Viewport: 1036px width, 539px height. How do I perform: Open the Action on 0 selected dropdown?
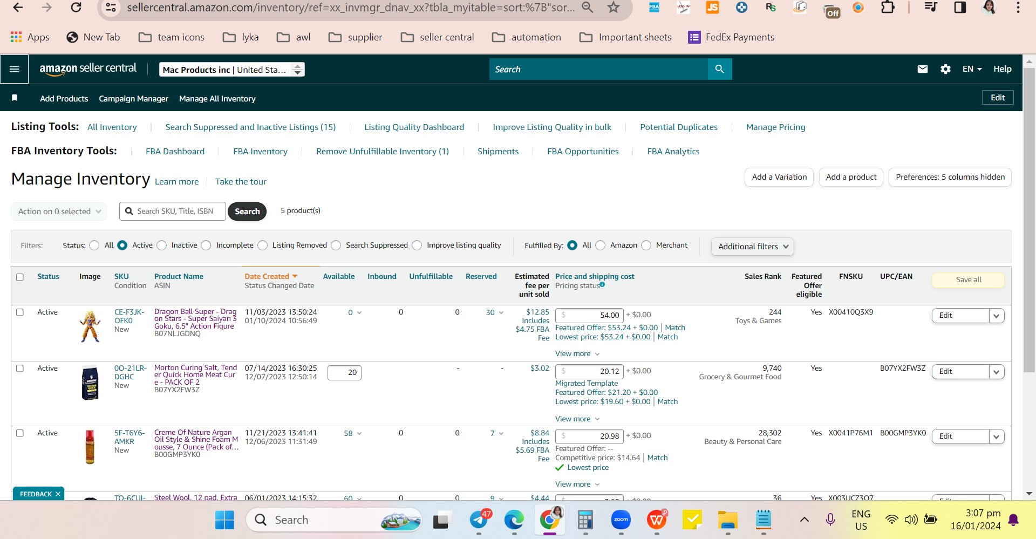point(59,211)
